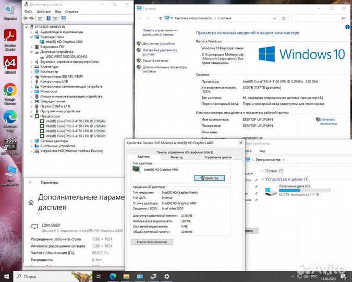Launch Acrobat Reader from the desktop

tap(10, 40)
